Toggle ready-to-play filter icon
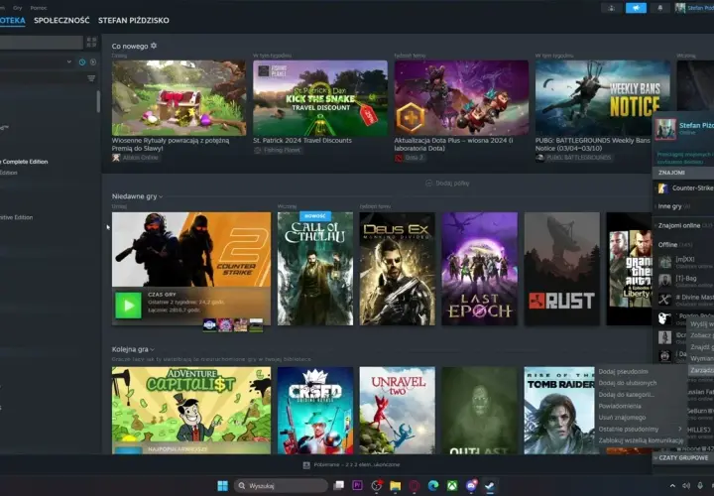Screen dimensions: 714x496 93,62
